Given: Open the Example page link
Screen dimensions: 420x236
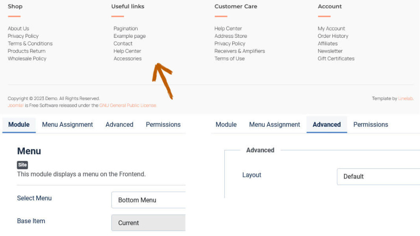Looking at the screenshot, I should 129,36.
